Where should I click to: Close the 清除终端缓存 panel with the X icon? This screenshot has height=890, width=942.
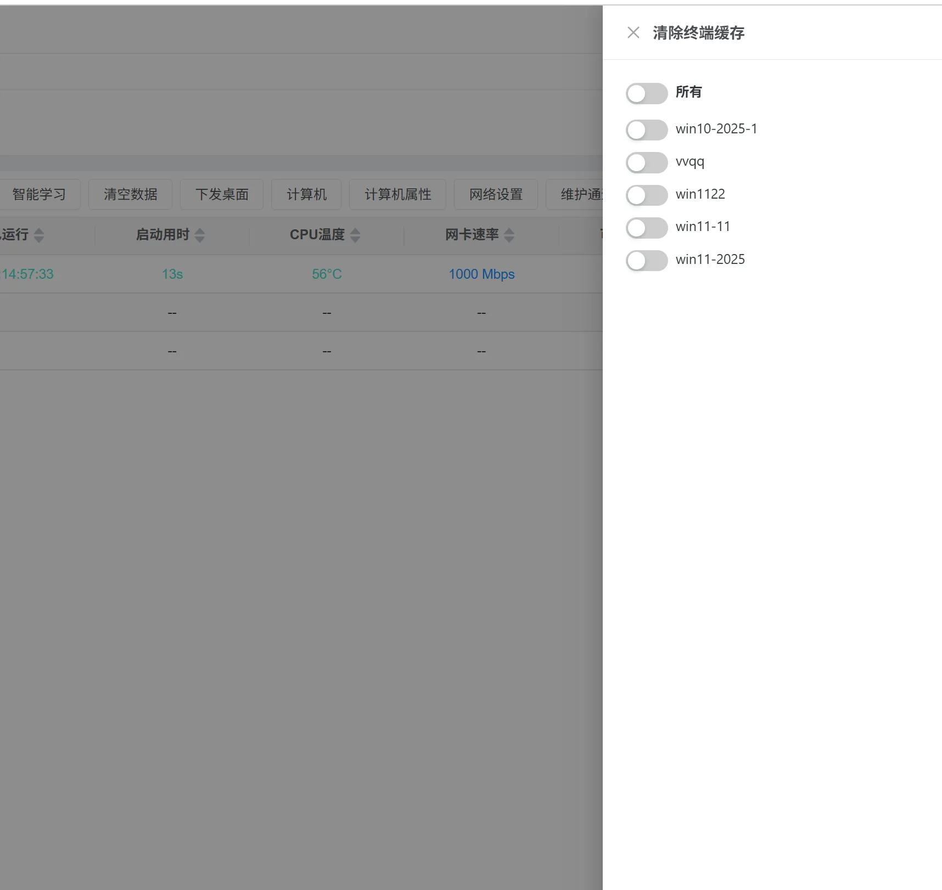(633, 33)
